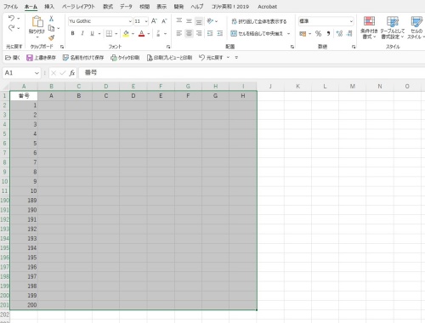Click クイック印刷 quick print button
This screenshot has height=323, width=425.
click(x=125, y=58)
